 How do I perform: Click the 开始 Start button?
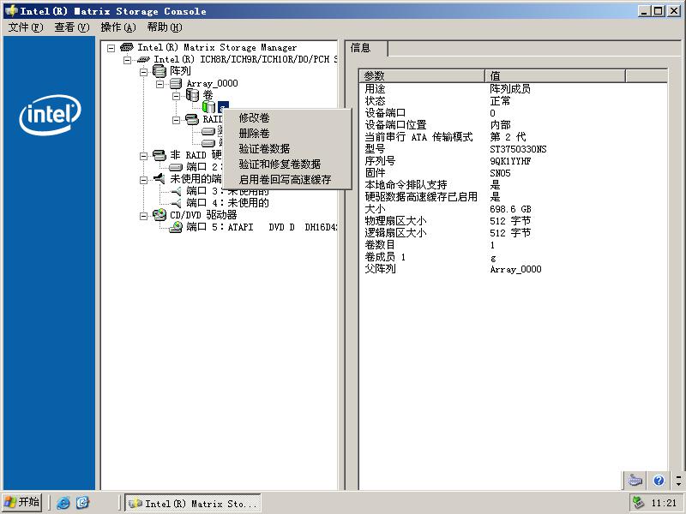22,502
